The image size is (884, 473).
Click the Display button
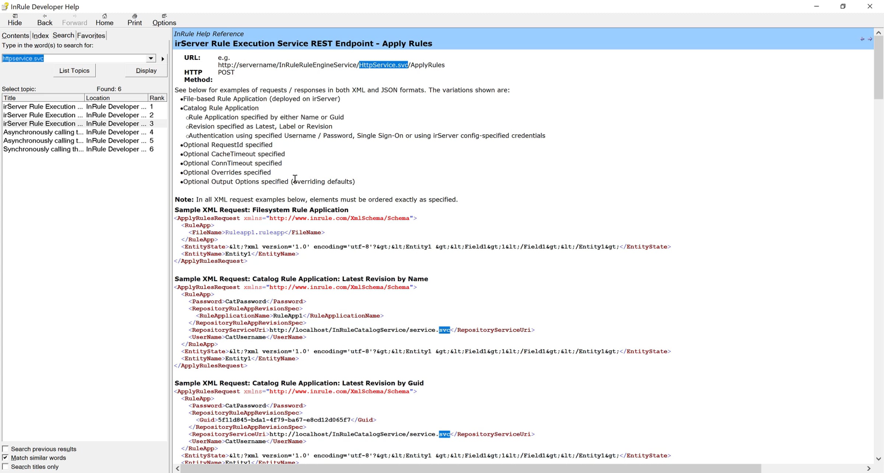coord(146,70)
